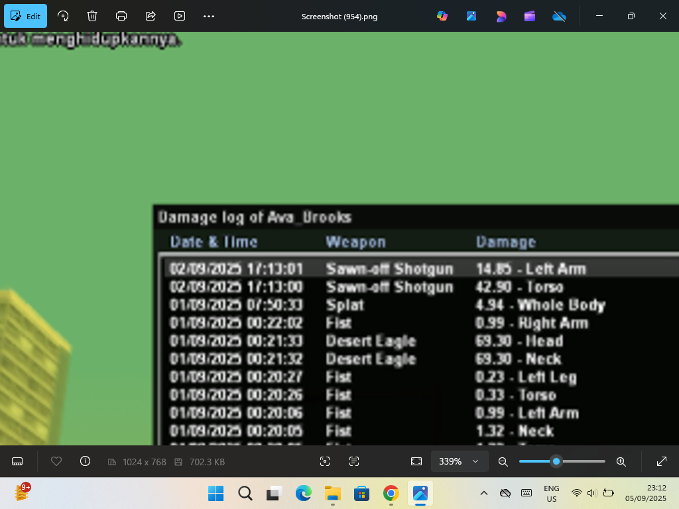The width and height of the screenshot is (679, 509).
Task: Click the Splat weapon entry
Action: [345, 305]
